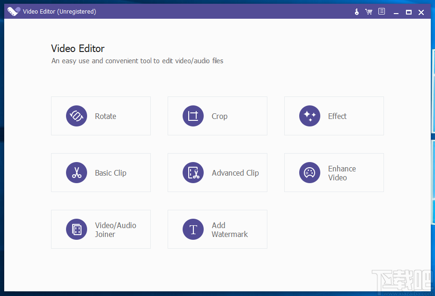The image size is (435, 296).
Task: Close the Video Editor window
Action: pyautogui.click(x=421, y=12)
